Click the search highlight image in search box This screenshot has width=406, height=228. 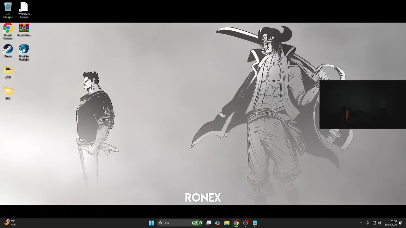[x=197, y=223]
